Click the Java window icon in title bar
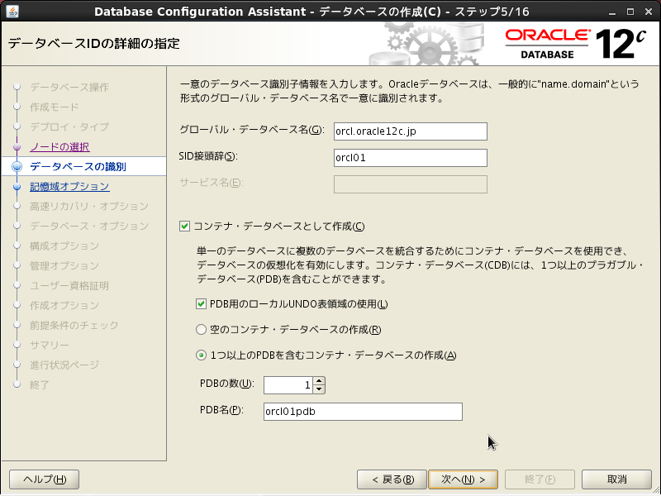Image resolution: width=661 pixels, height=496 pixels. pyautogui.click(x=12, y=11)
